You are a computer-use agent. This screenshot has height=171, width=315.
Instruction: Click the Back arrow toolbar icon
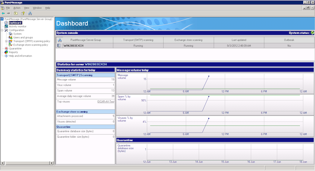pos(3,13)
